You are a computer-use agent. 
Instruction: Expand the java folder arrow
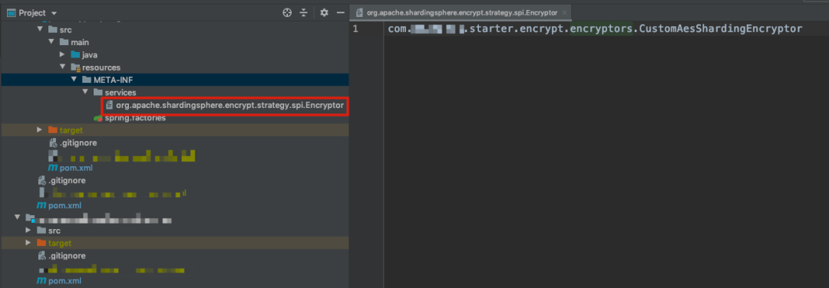(x=62, y=55)
